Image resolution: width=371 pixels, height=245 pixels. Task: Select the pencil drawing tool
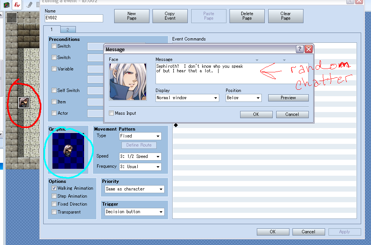click(29, 5)
